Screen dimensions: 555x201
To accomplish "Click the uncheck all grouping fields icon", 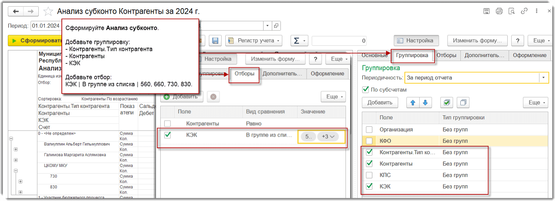I will 463,103.
